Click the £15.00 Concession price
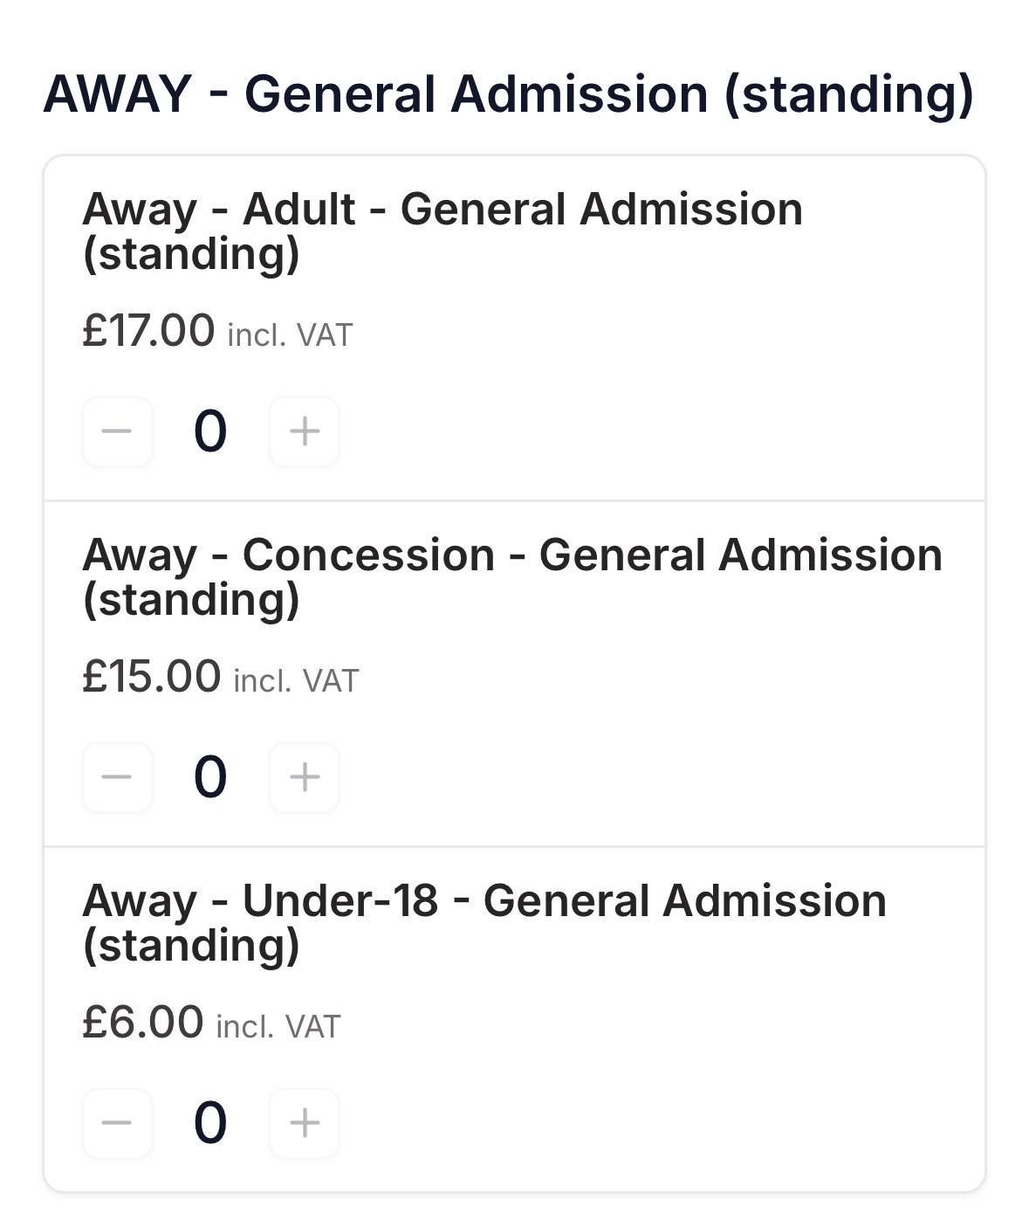This screenshot has height=1227, width=1029. coord(152,677)
